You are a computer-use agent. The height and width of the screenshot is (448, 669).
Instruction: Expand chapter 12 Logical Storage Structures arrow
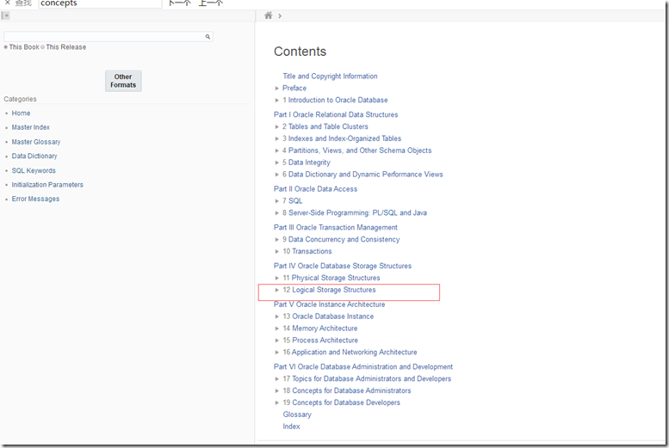point(277,290)
